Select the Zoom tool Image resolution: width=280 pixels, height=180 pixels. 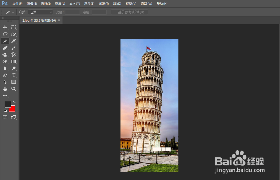coord(14,89)
